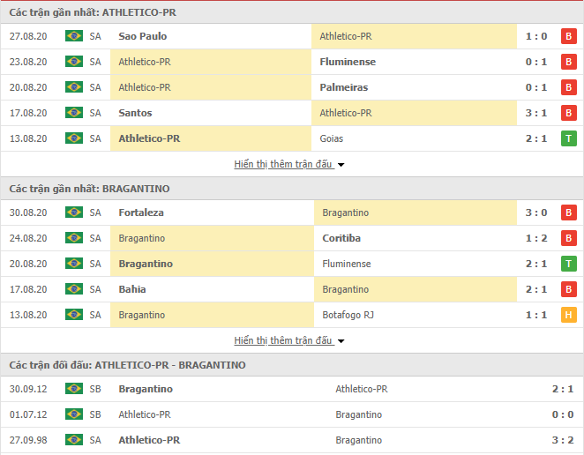
Task: Click red B badge for Fortaleza vs Bragantino
Action: (568, 213)
